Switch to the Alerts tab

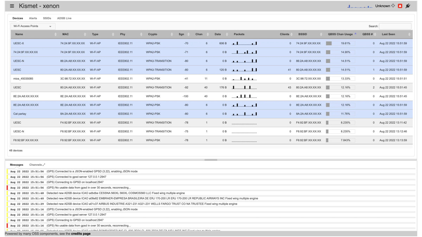click(33, 18)
